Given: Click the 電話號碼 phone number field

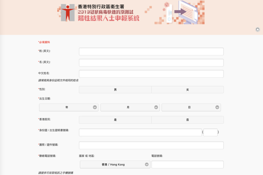Looking at the screenshot, I should point(187,164).
